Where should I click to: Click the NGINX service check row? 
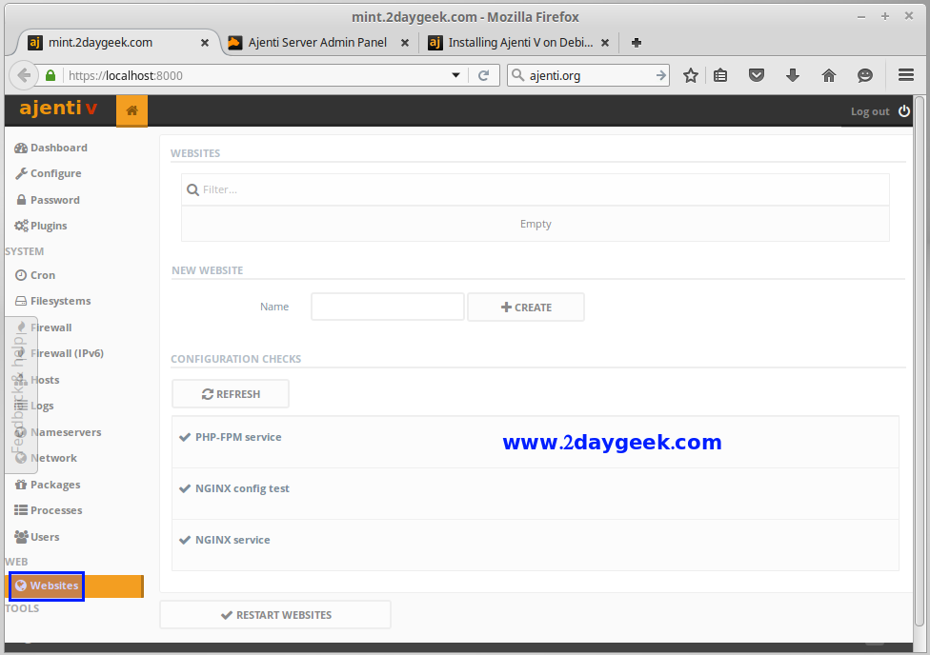pos(535,546)
